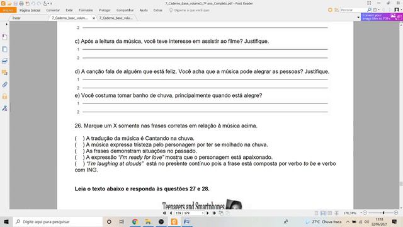
Task: Open the weather widget 27°C Chuva fraca
Action: tap(323, 221)
